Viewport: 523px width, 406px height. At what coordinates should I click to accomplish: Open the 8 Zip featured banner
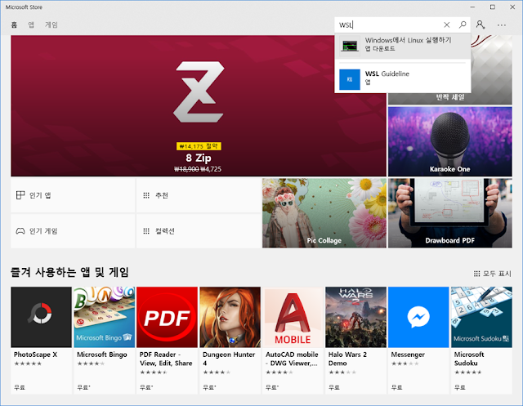pos(199,105)
